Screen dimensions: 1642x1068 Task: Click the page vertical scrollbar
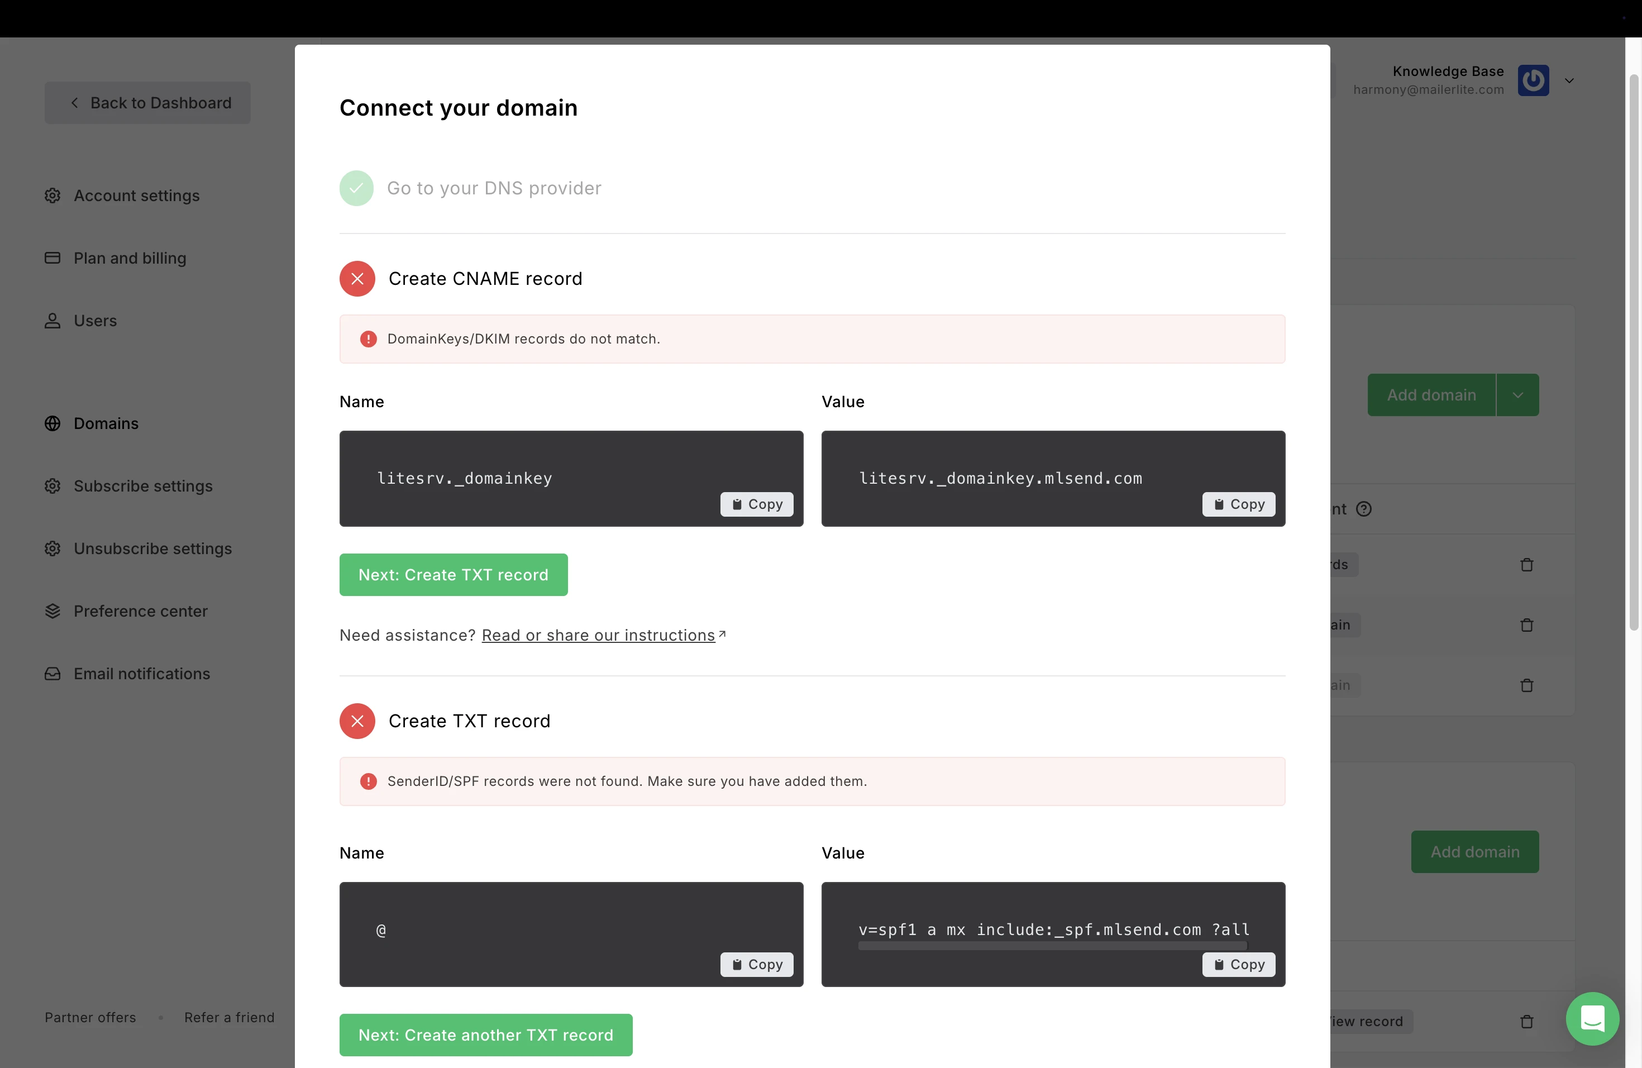1633,345
